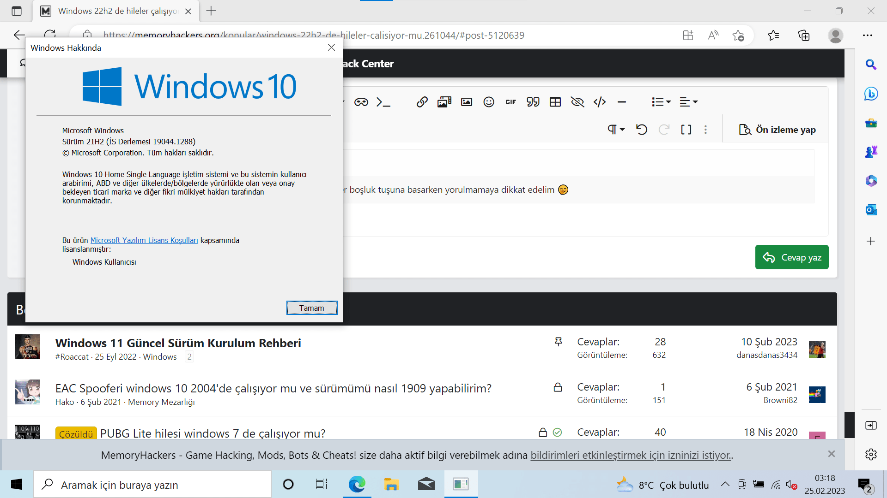
Task: Open the EAC Spooferi windows 10 2004 thread
Action: (273, 388)
